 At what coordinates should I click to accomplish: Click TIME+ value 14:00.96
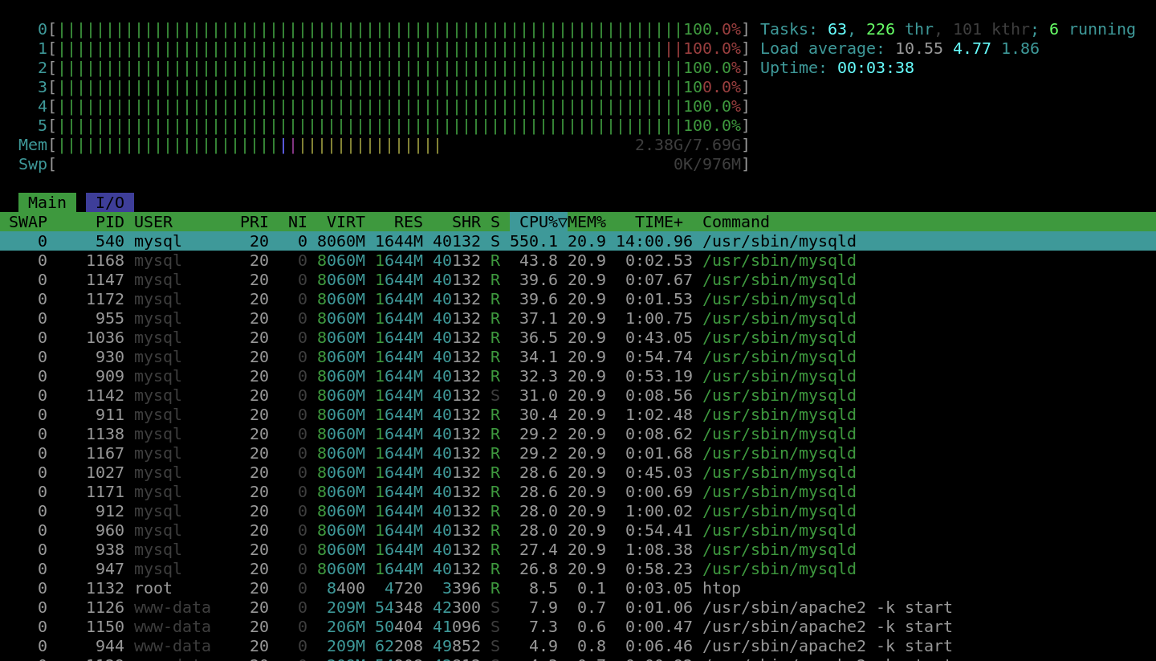[654, 241]
